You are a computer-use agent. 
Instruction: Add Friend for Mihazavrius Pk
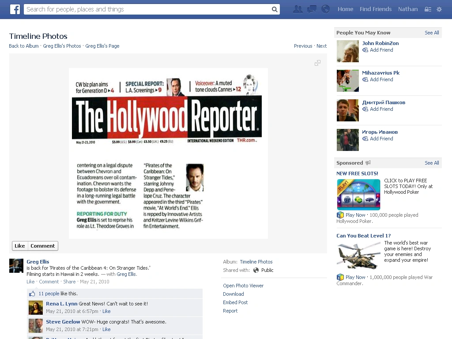pos(381,79)
